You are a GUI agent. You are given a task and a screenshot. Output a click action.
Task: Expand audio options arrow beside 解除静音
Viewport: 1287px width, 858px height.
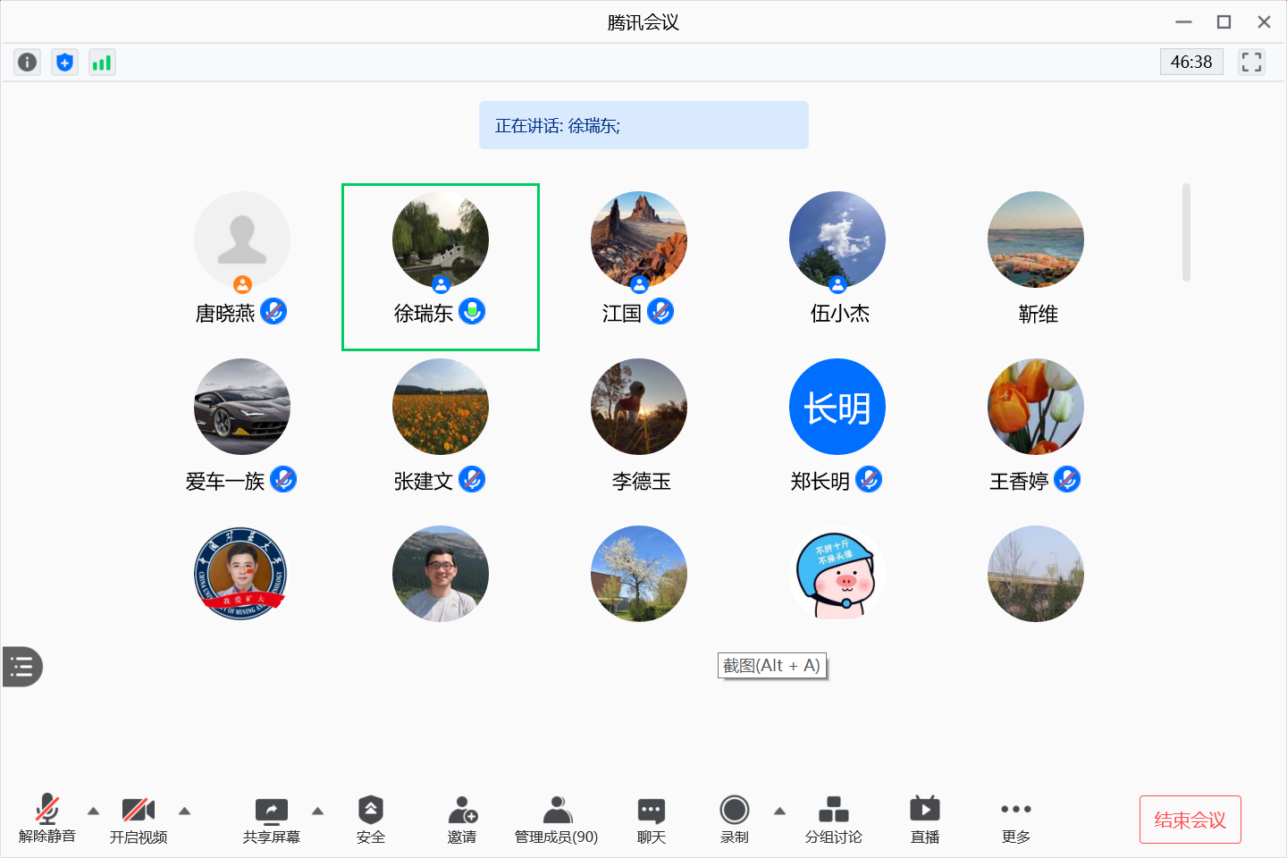coord(93,812)
